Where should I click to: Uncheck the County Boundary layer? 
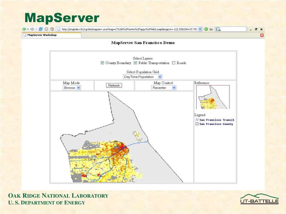point(102,63)
